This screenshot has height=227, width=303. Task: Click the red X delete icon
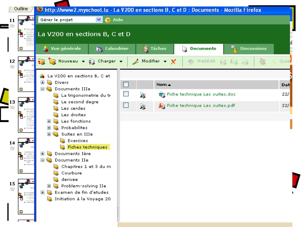(x=173, y=61)
